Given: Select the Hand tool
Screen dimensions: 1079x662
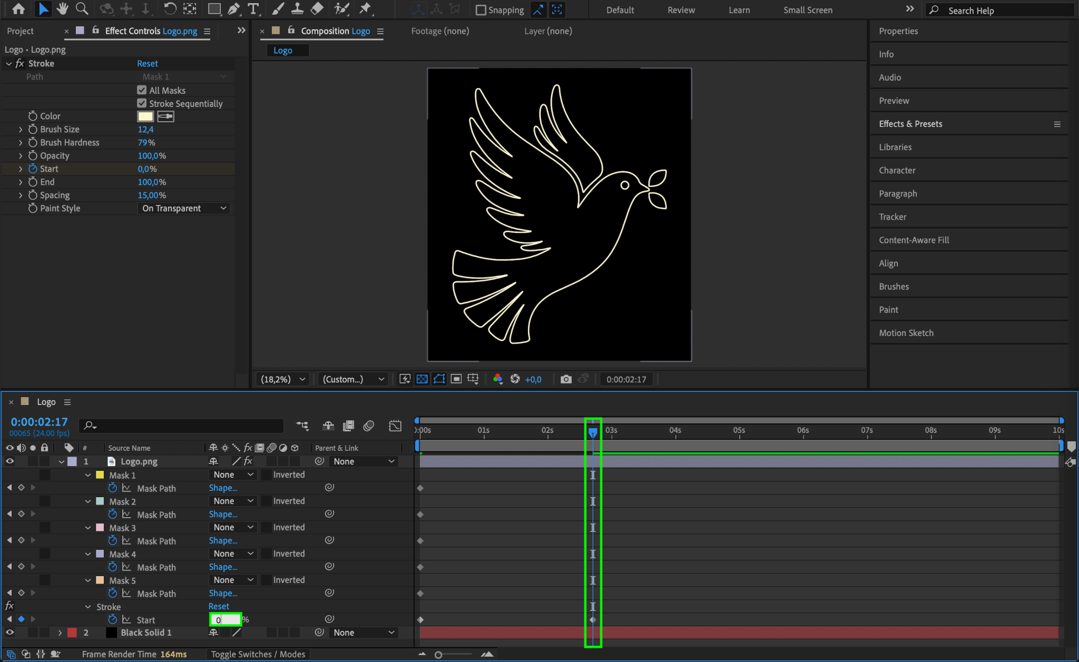Looking at the screenshot, I should 62,8.
